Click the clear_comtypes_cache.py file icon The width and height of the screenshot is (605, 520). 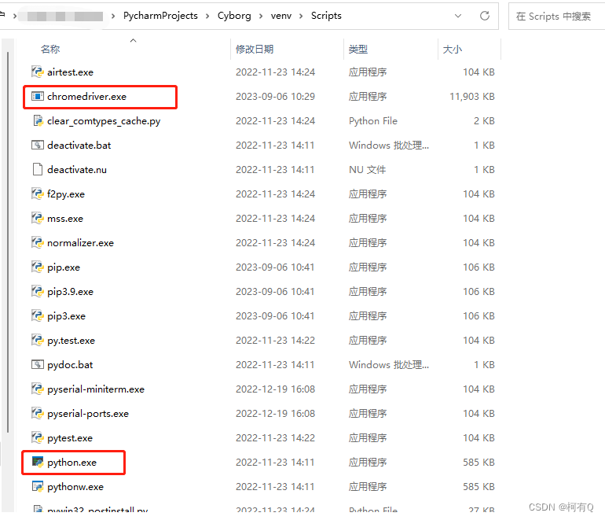tap(38, 120)
